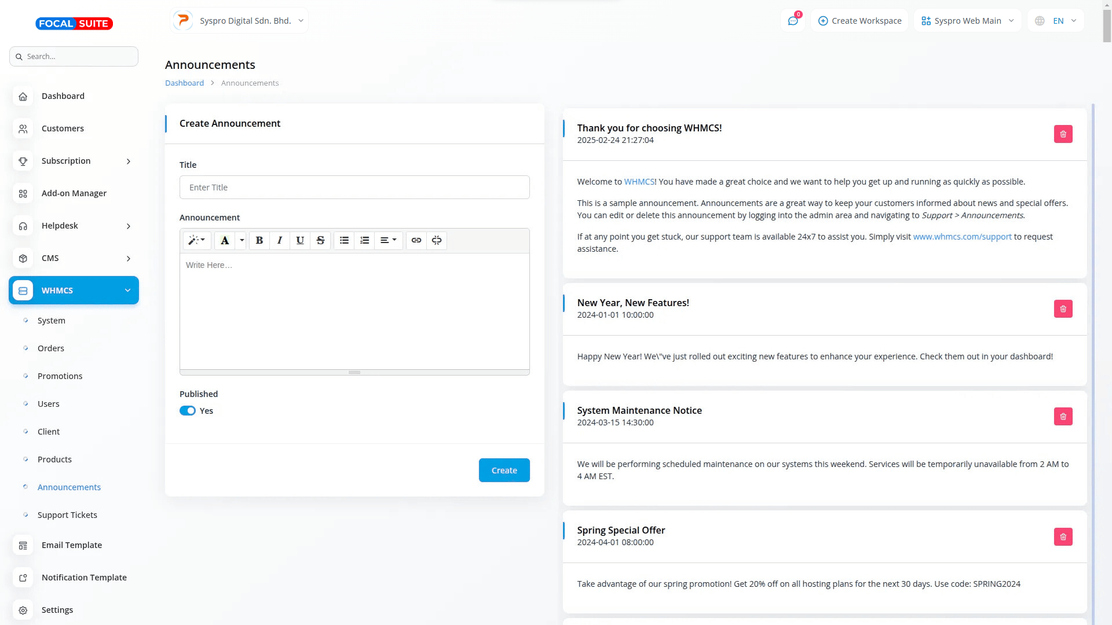The height and width of the screenshot is (625, 1112).
Task: Delete the System Maintenance Notice announcement
Action: pos(1063,417)
